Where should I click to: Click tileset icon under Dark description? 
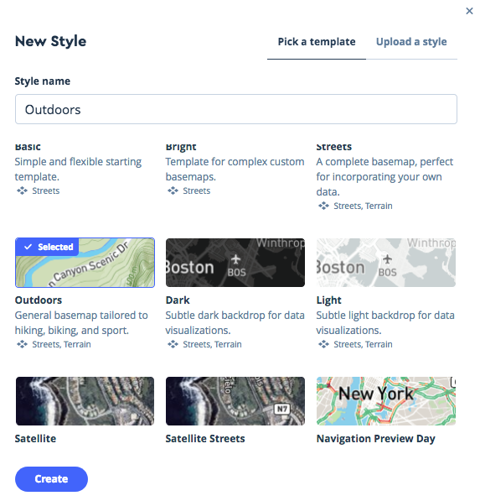click(x=173, y=344)
